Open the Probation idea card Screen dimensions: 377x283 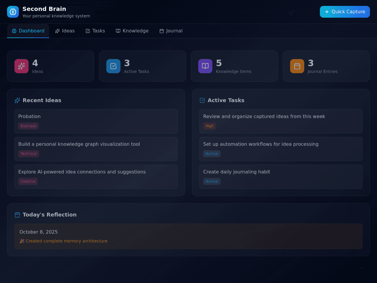coord(96,121)
